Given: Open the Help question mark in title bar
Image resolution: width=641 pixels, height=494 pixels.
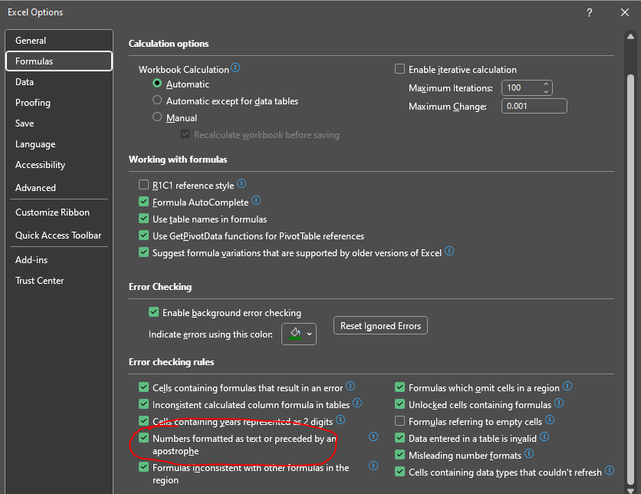Looking at the screenshot, I should click(x=589, y=13).
